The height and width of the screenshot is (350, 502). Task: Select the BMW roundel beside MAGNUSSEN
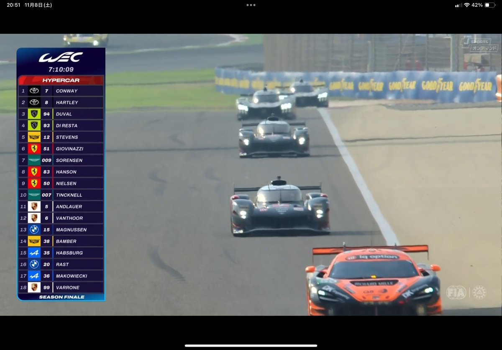point(34,229)
